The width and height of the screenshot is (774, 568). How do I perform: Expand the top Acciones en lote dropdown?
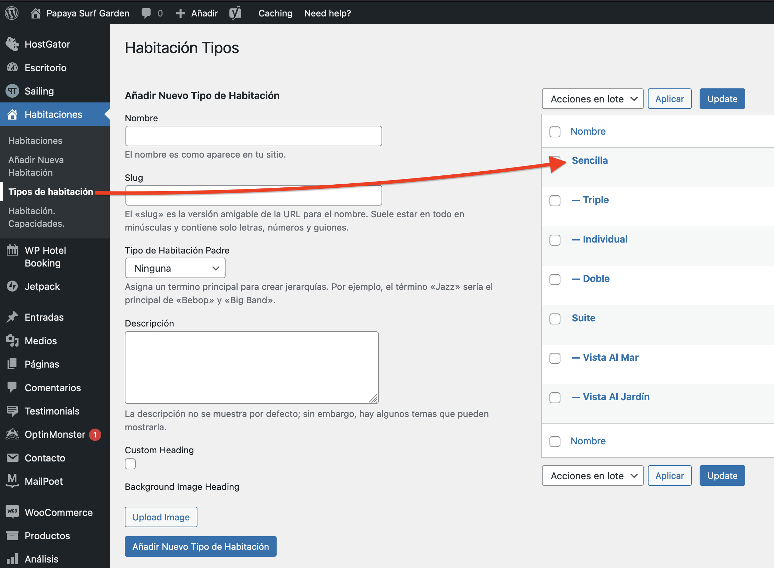(592, 99)
